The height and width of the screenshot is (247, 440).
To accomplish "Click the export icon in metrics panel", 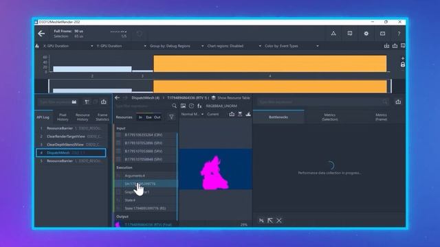I will (398, 102).
